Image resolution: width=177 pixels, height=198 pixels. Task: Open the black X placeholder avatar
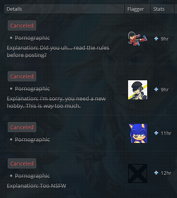pyautogui.click(x=138, y=174)
